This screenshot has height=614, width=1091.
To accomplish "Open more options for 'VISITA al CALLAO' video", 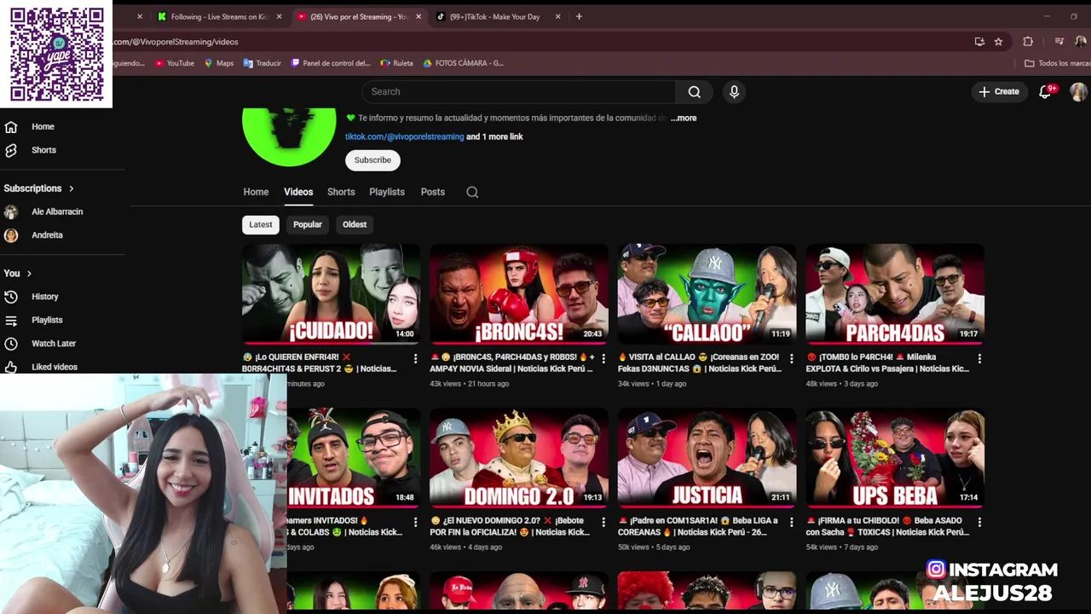I will (792, 359).
